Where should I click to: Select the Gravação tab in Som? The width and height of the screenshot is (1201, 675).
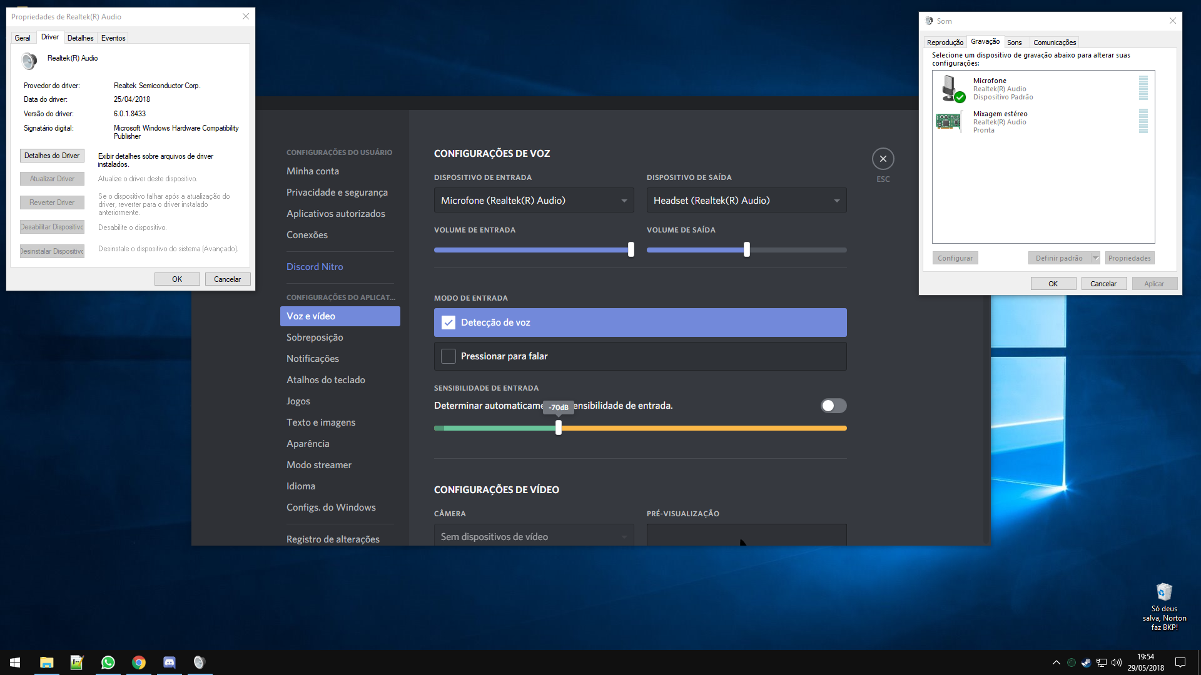click(985, 41)
